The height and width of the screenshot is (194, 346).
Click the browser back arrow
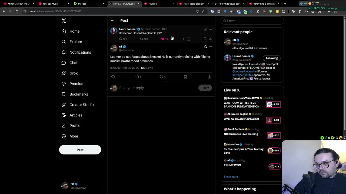[4, 11]
